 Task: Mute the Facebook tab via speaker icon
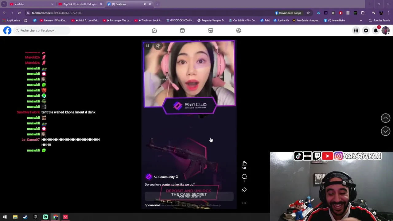145,4
